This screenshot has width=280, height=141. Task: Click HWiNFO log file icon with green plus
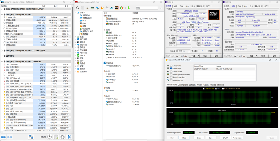click(x=56, y=137)
